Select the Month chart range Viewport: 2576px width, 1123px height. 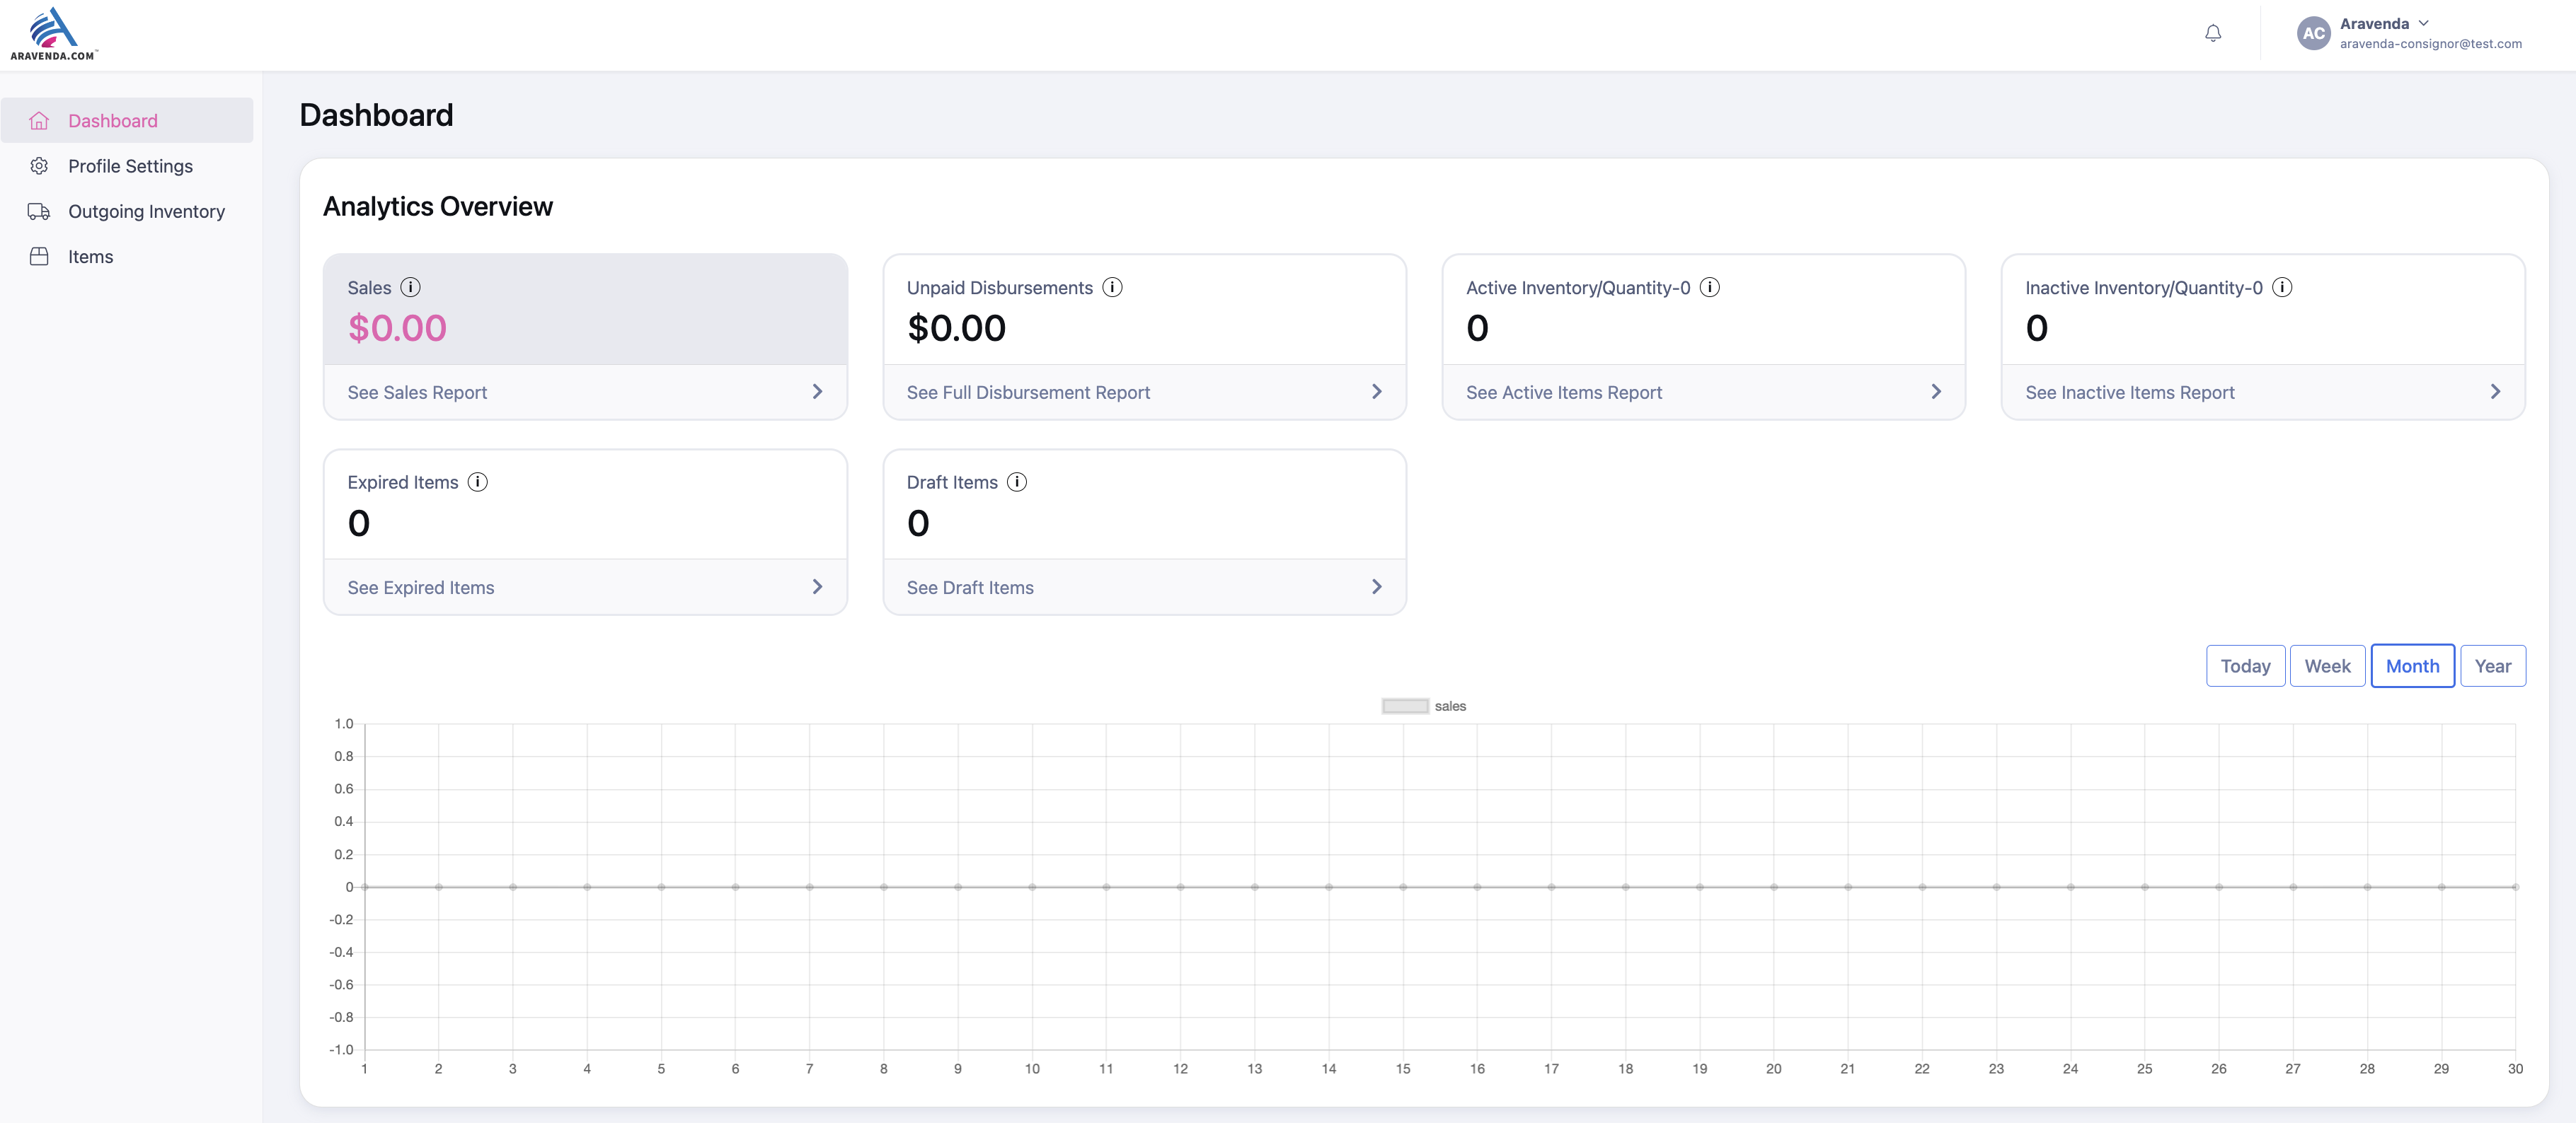(x=2412, y=666)
